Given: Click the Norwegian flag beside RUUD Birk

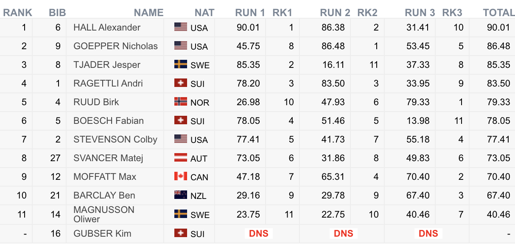Looking at the screenshot, I should [x=181, y=102].
